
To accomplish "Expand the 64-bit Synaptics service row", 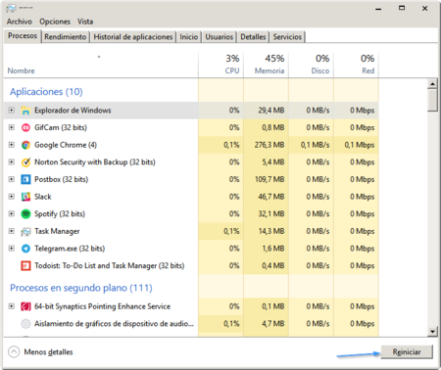I will coord(12,306).
